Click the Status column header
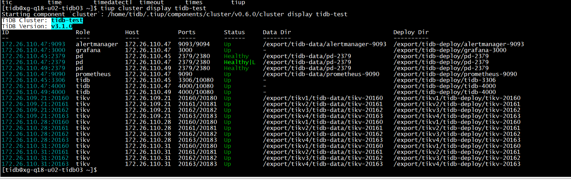Screen dimensions: 571x180 pos(234,32)
